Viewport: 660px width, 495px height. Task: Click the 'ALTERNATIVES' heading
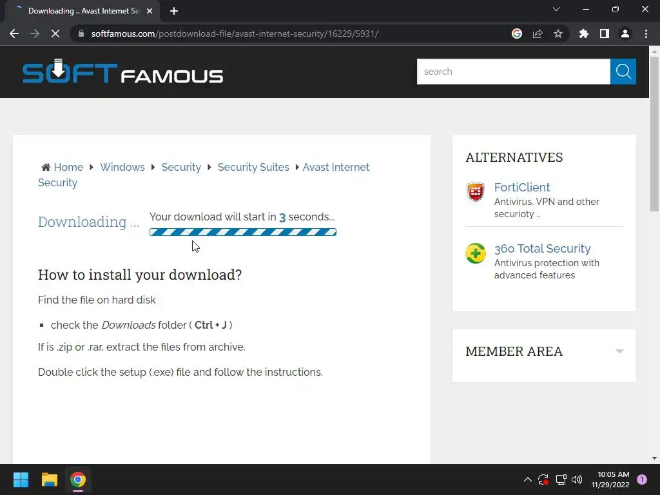coord(514,157)
